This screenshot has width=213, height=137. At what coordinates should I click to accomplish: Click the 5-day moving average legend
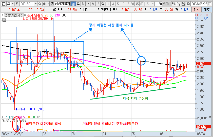point(42,15)
